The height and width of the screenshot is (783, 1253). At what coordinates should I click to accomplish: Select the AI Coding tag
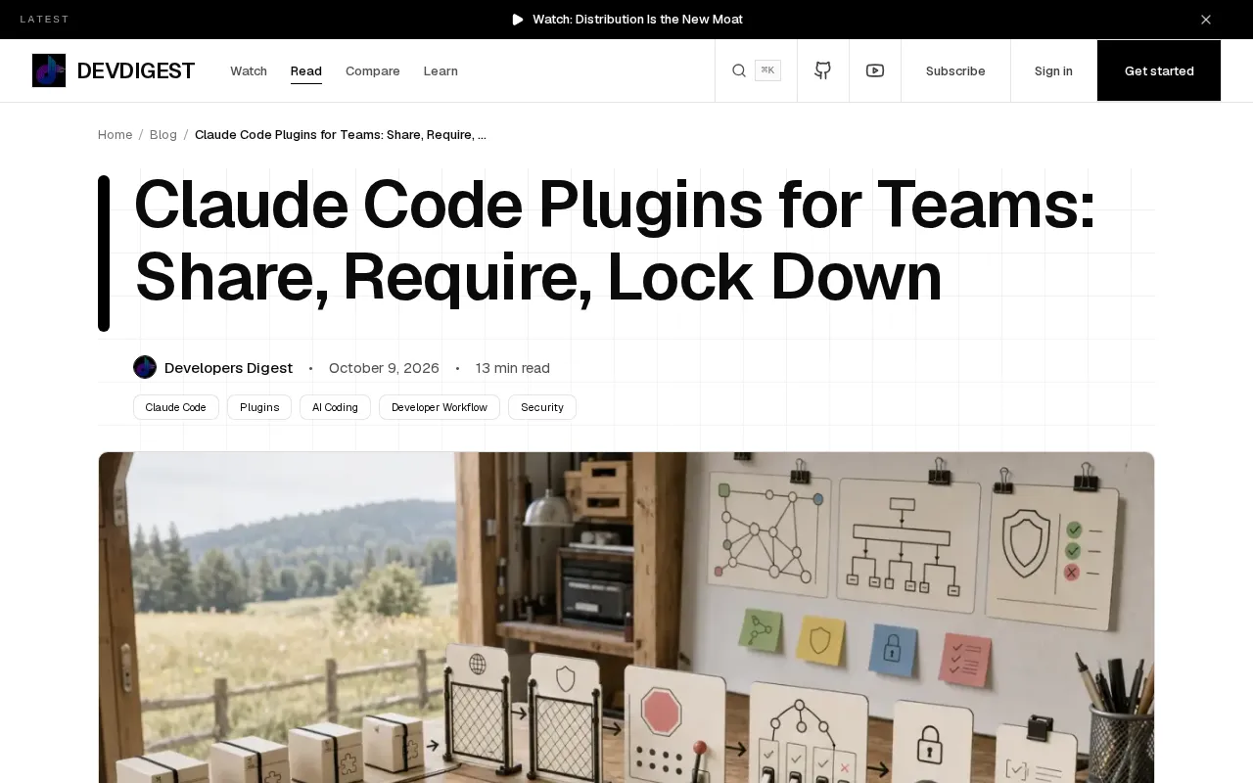point(335,407)
